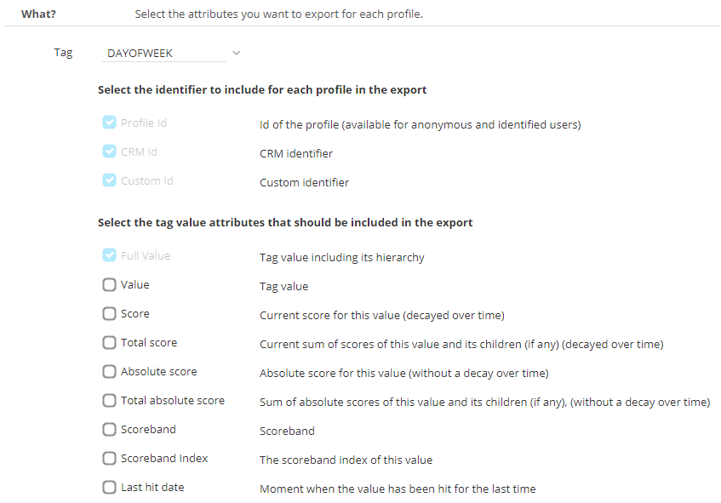This screenshot has width=721, height=503.
Task: Open the Tag dropdown chevron
Action: coord(237,53)
